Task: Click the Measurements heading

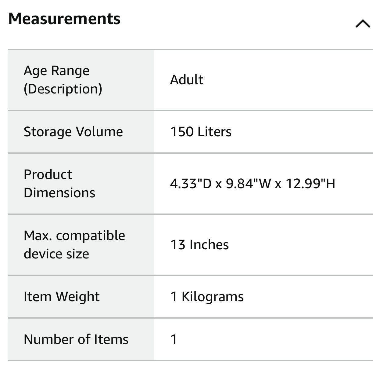Action: [x=64, y=19]
